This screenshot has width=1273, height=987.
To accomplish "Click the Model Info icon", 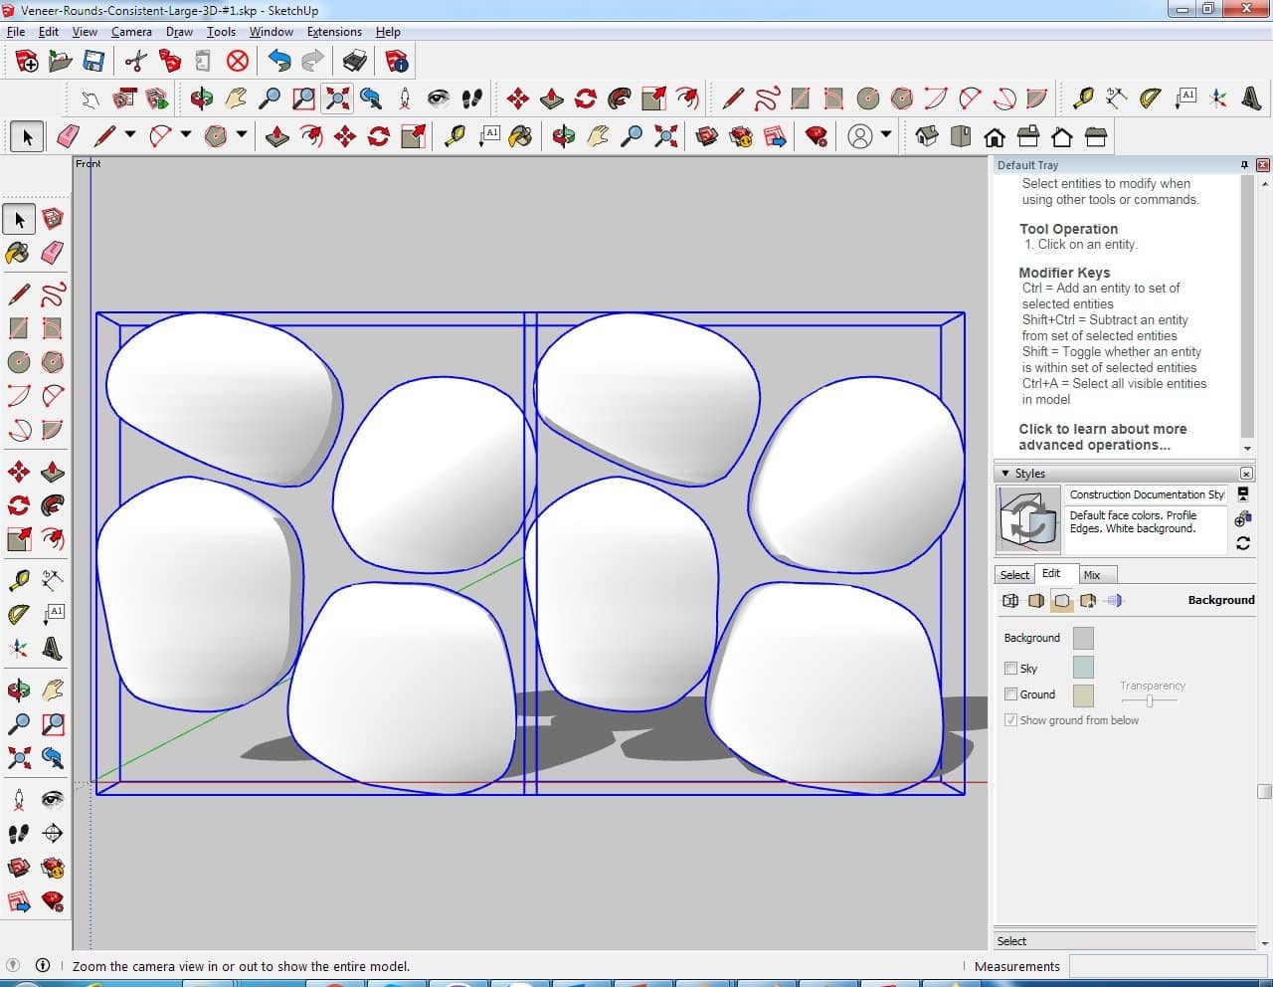I will (397, 62).
